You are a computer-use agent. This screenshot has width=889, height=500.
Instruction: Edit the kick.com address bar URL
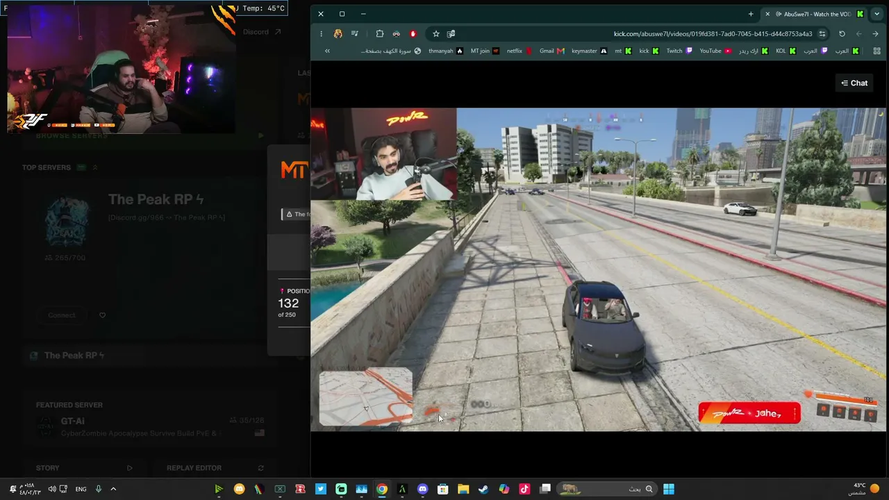coord(713,33)
